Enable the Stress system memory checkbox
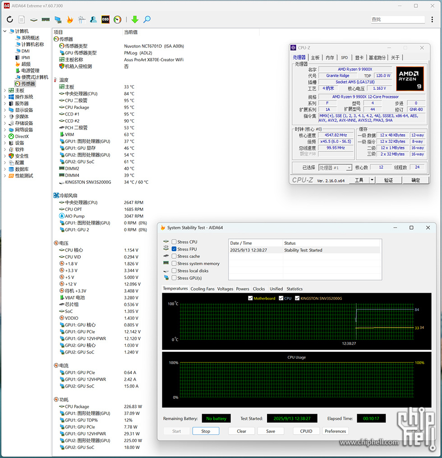Image resolution: width=442 pixels, height=458 pixels. click(174, 263)
